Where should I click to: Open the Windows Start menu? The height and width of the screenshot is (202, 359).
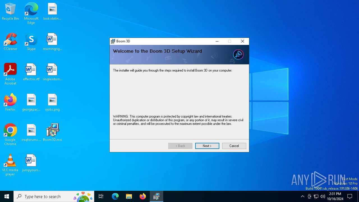tap(7, 196)
